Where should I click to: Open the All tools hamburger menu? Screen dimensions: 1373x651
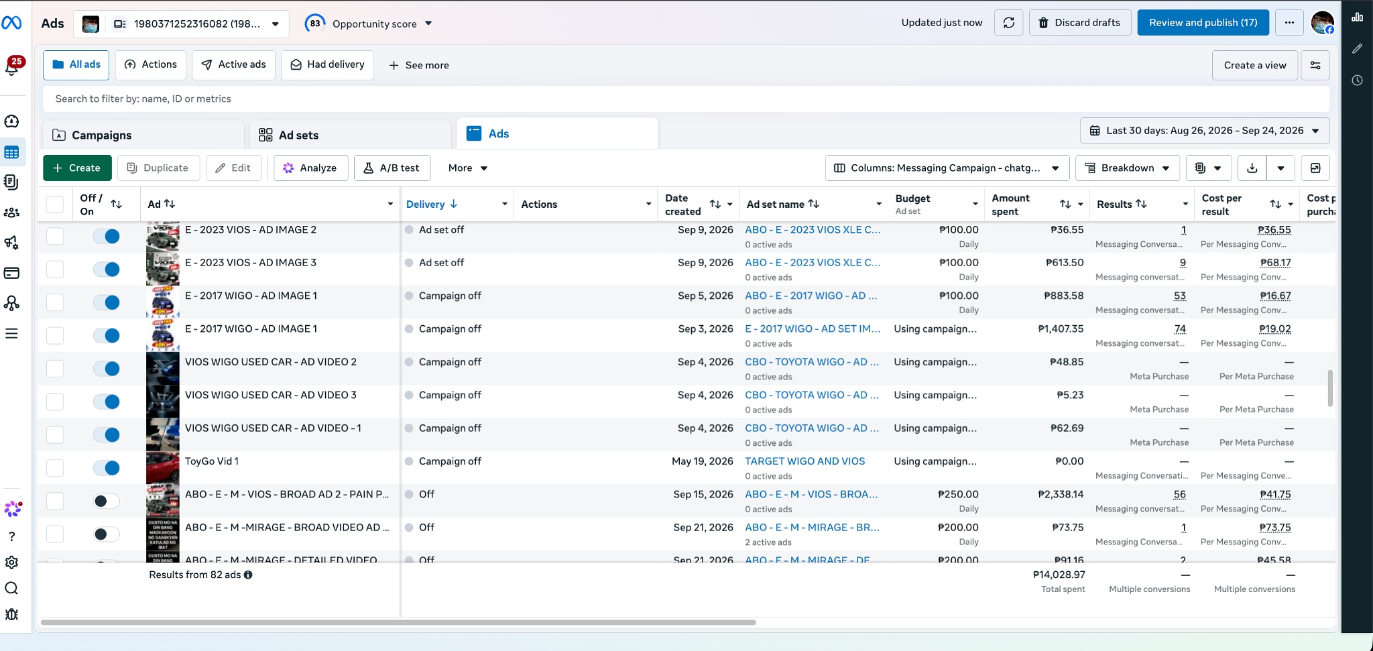(11, 333)
